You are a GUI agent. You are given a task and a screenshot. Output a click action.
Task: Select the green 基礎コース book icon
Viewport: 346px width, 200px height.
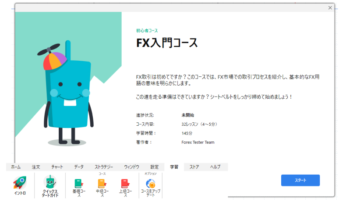pyautogui.click(x=79, y=183)
